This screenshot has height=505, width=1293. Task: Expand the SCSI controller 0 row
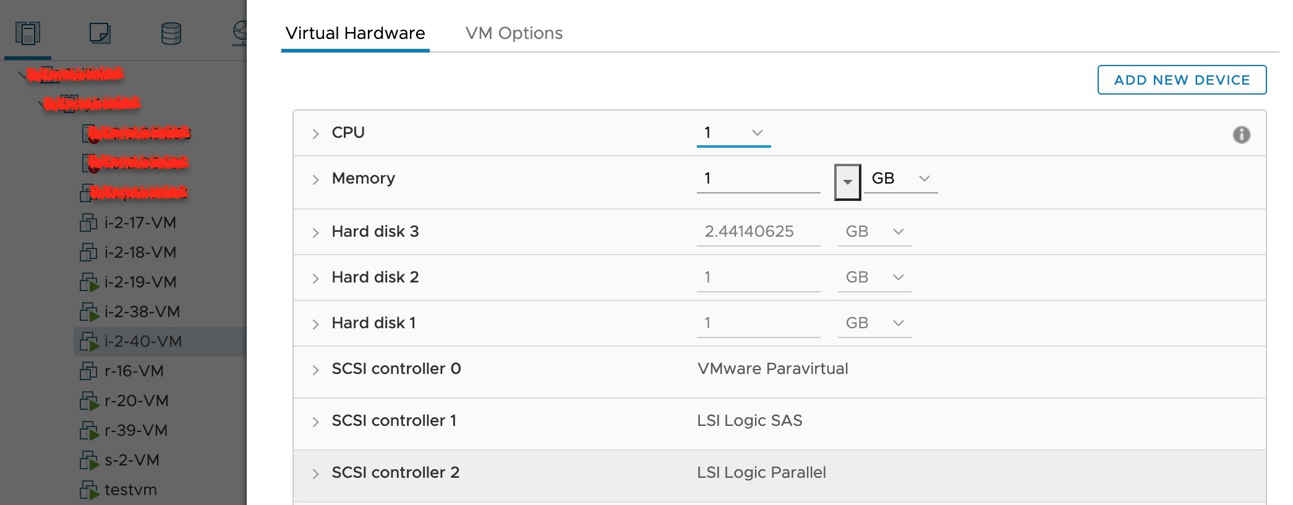315,370
